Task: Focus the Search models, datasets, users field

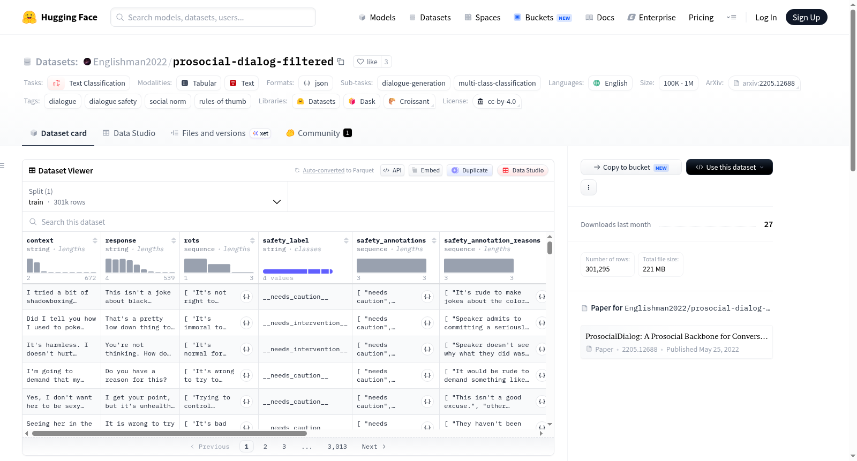Action: click(213, 17)
